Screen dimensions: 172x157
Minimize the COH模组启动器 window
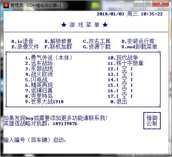[x=139, y=4]
